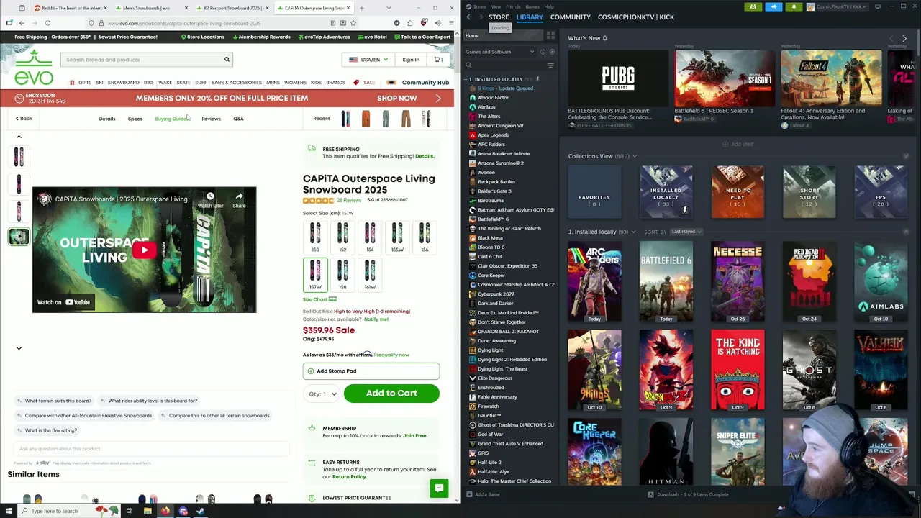Open Steam Big Picture mode icon
The height and width of the screenshot is (518, 921).
tap(878, 6)
